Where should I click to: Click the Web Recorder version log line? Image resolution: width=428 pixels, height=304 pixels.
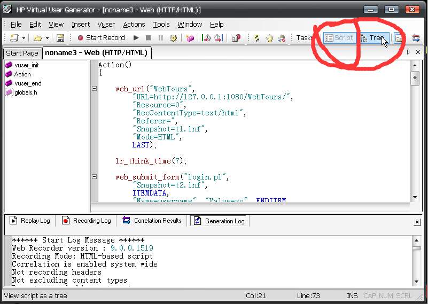point(83,248)
